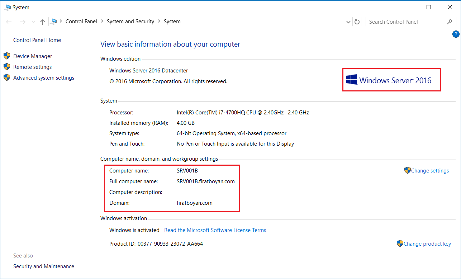Open Security and Maintenance link
This screenshot has height=279, width=461.
click(x=44, y=266)
